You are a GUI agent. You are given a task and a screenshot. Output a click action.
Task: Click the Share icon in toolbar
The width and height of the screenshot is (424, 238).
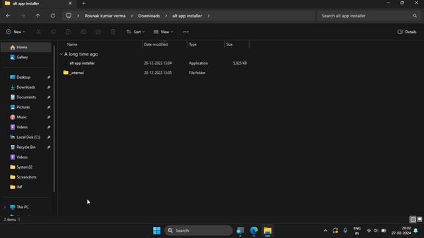coord(98,32)
